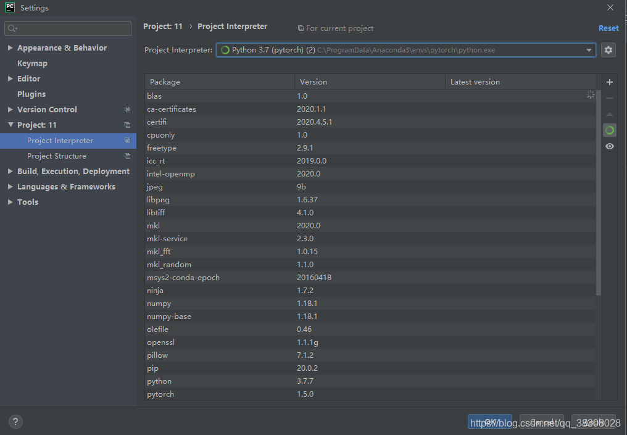Image resolution: width=627 pixels, height=435 pixels.
Task: Select the blas package row
Action: (x=370, y=96)
